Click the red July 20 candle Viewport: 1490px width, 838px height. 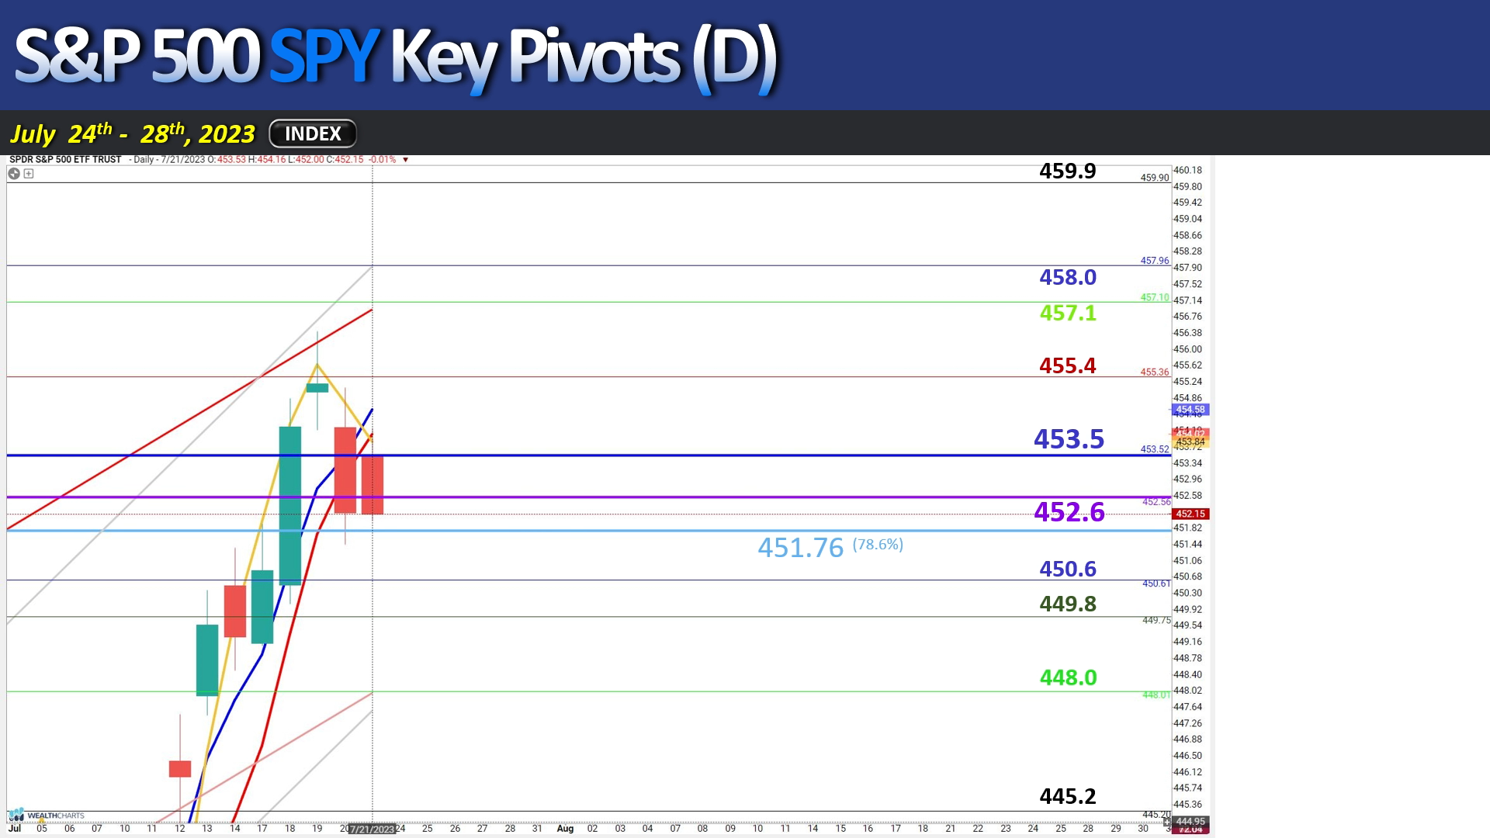pos(345,469)
